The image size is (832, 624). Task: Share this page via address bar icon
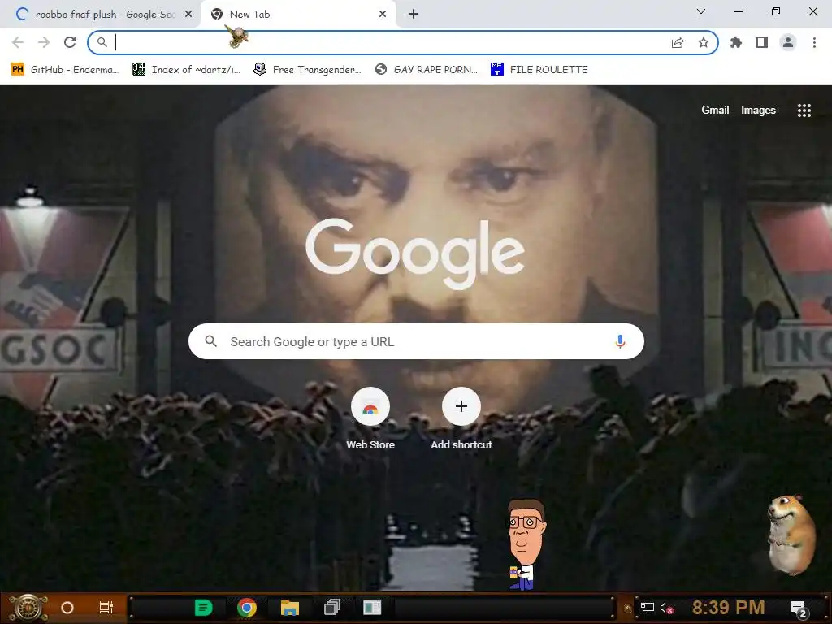[x=678, y=42]
